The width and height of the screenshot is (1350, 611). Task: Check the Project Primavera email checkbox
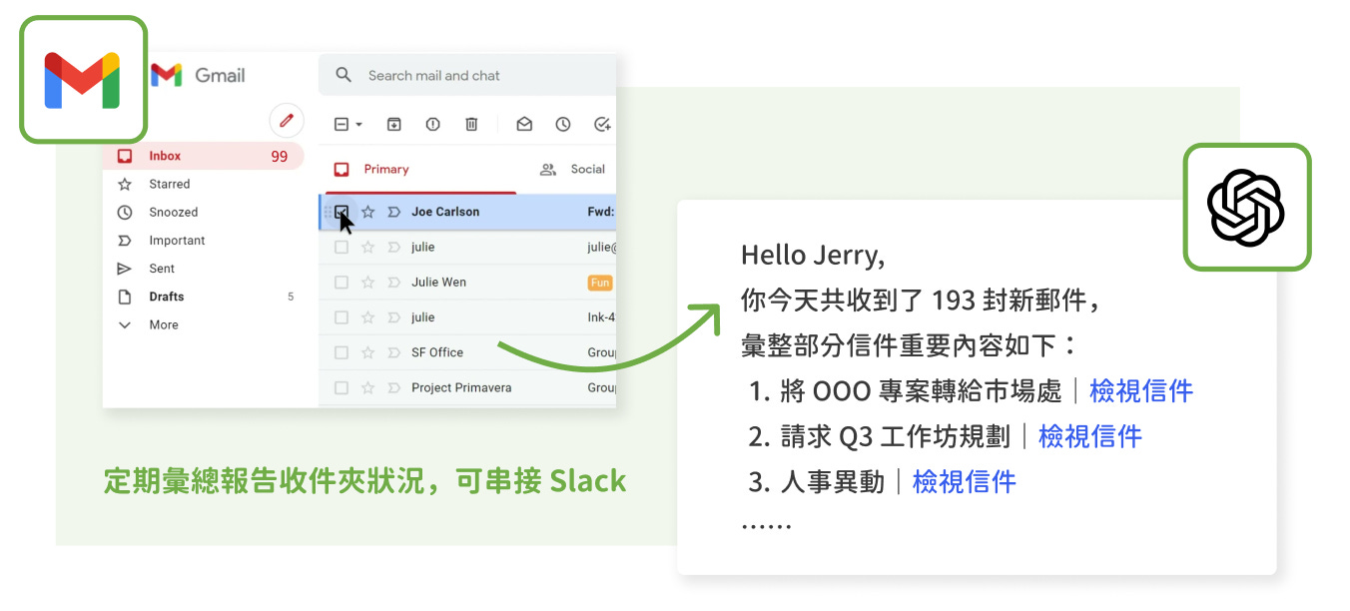(x=341, y=387)
